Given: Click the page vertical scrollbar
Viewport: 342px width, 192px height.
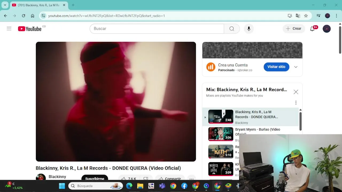Looking at the screenshot, I should [x=340, y=40].
